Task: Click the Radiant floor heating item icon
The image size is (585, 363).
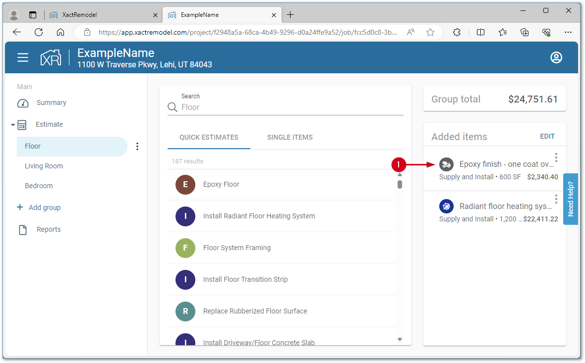Action: click(x=446, y=207)
